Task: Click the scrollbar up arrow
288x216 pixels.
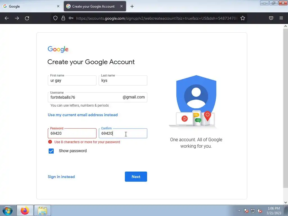Action: coord(285,26)
